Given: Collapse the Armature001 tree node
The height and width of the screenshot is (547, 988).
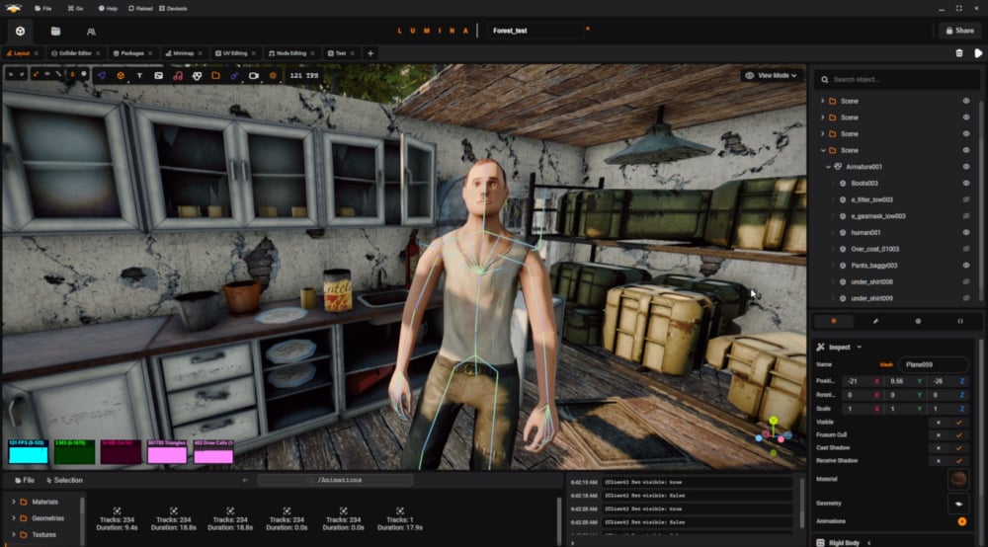Looking at the screenshot, I should pos(828,167).
